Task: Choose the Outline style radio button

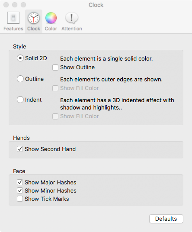Action: pyautogui.click(x=20, y=79)
